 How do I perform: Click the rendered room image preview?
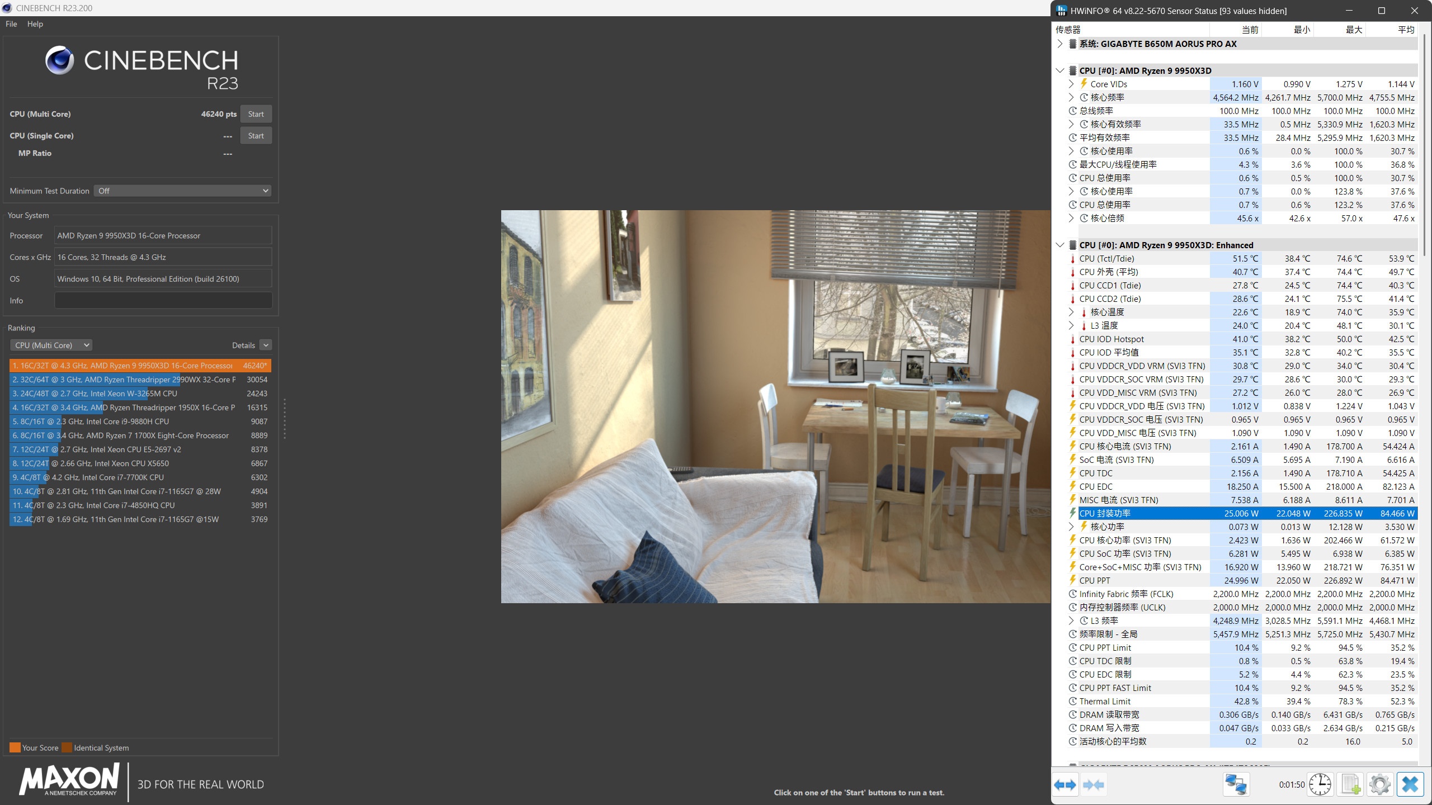[776, 406]
